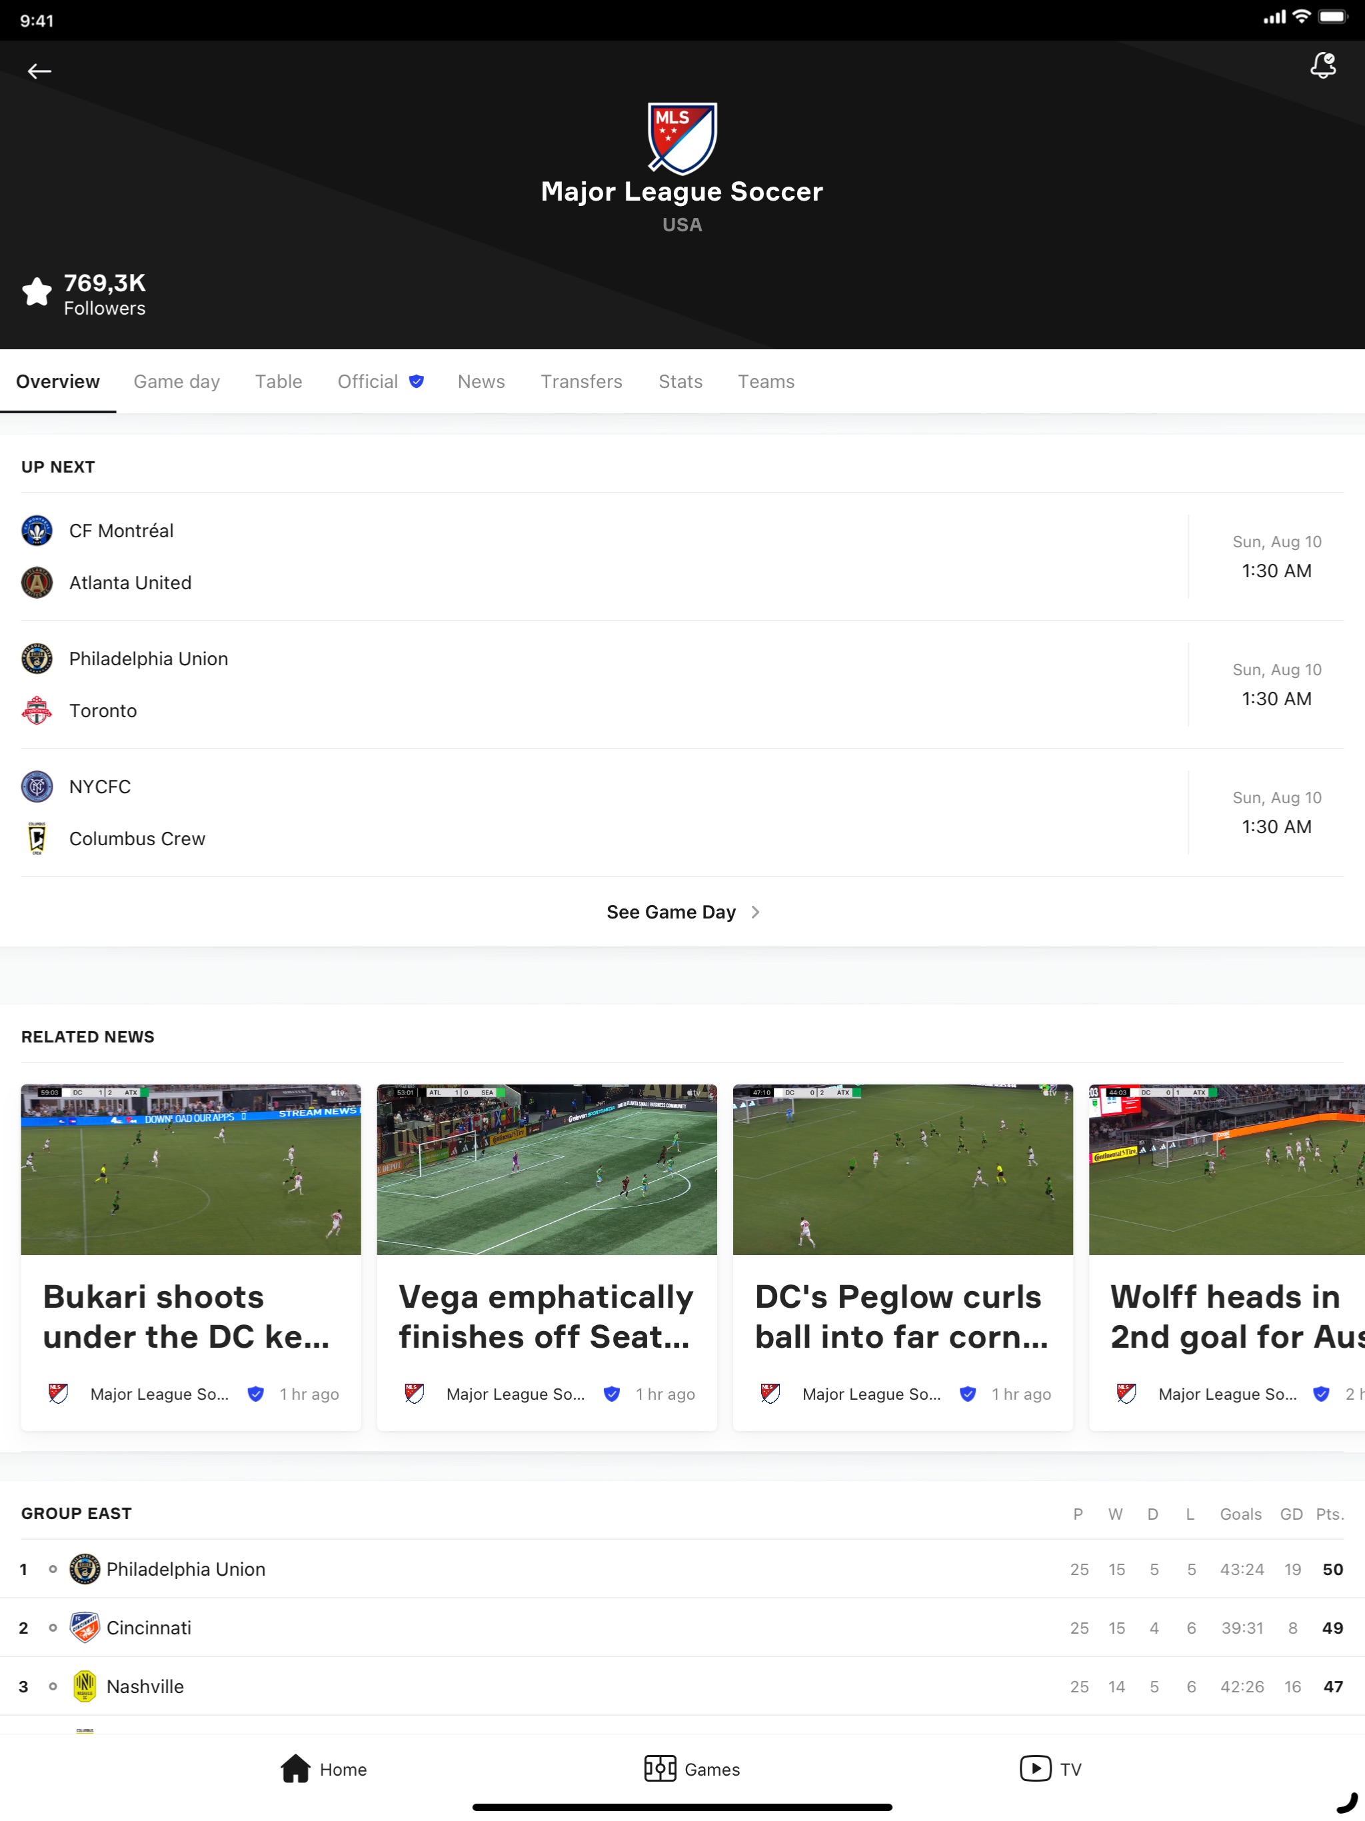Tap Nashville crest in standings
This screenshot has height=1821, width=1365.
(x=84, y=1686)
